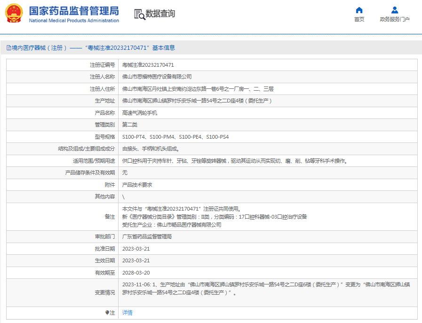Select the 2023-11-06 change record text

coord(266,288)
